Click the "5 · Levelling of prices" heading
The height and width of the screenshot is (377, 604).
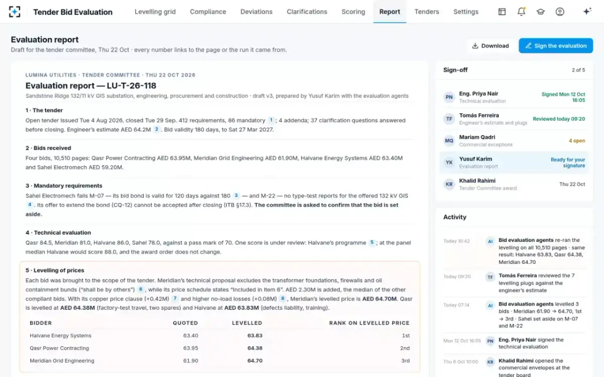tap(55, 270)
